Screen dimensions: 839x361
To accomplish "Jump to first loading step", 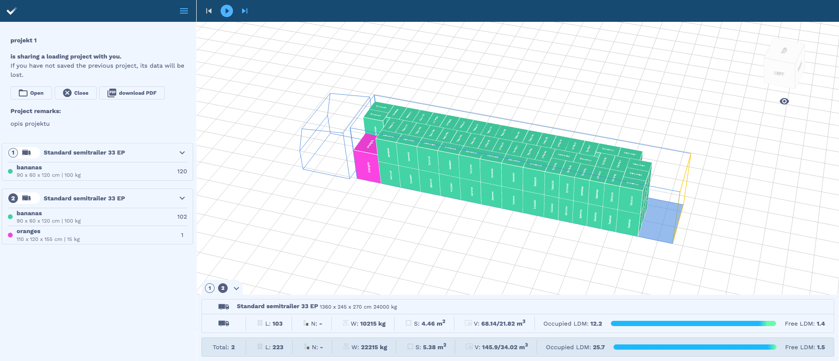I will coord(209,11).
